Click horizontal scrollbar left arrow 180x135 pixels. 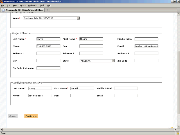[1, 130]
